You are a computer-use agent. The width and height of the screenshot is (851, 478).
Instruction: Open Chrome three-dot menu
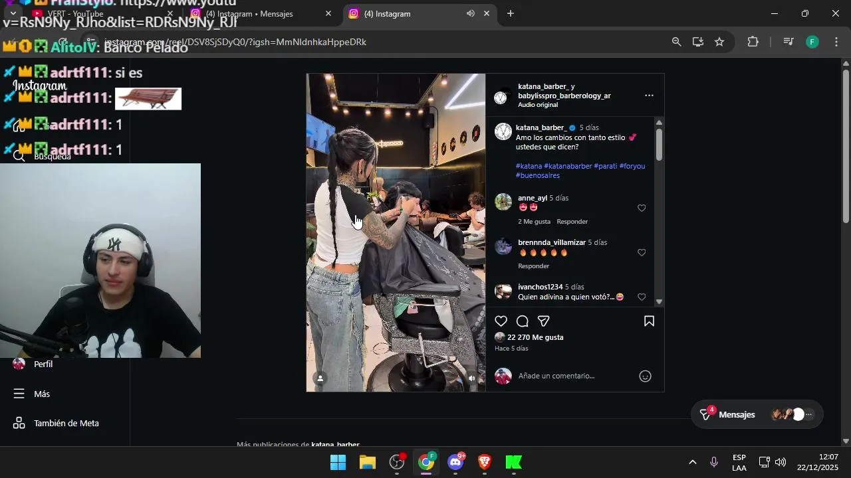pos(836,42)
